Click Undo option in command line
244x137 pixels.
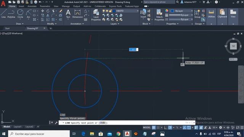click(103, 123)
